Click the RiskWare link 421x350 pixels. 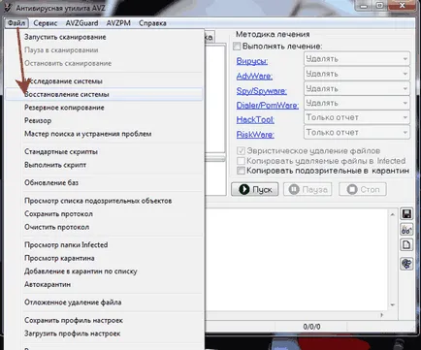tap(255, 135)
